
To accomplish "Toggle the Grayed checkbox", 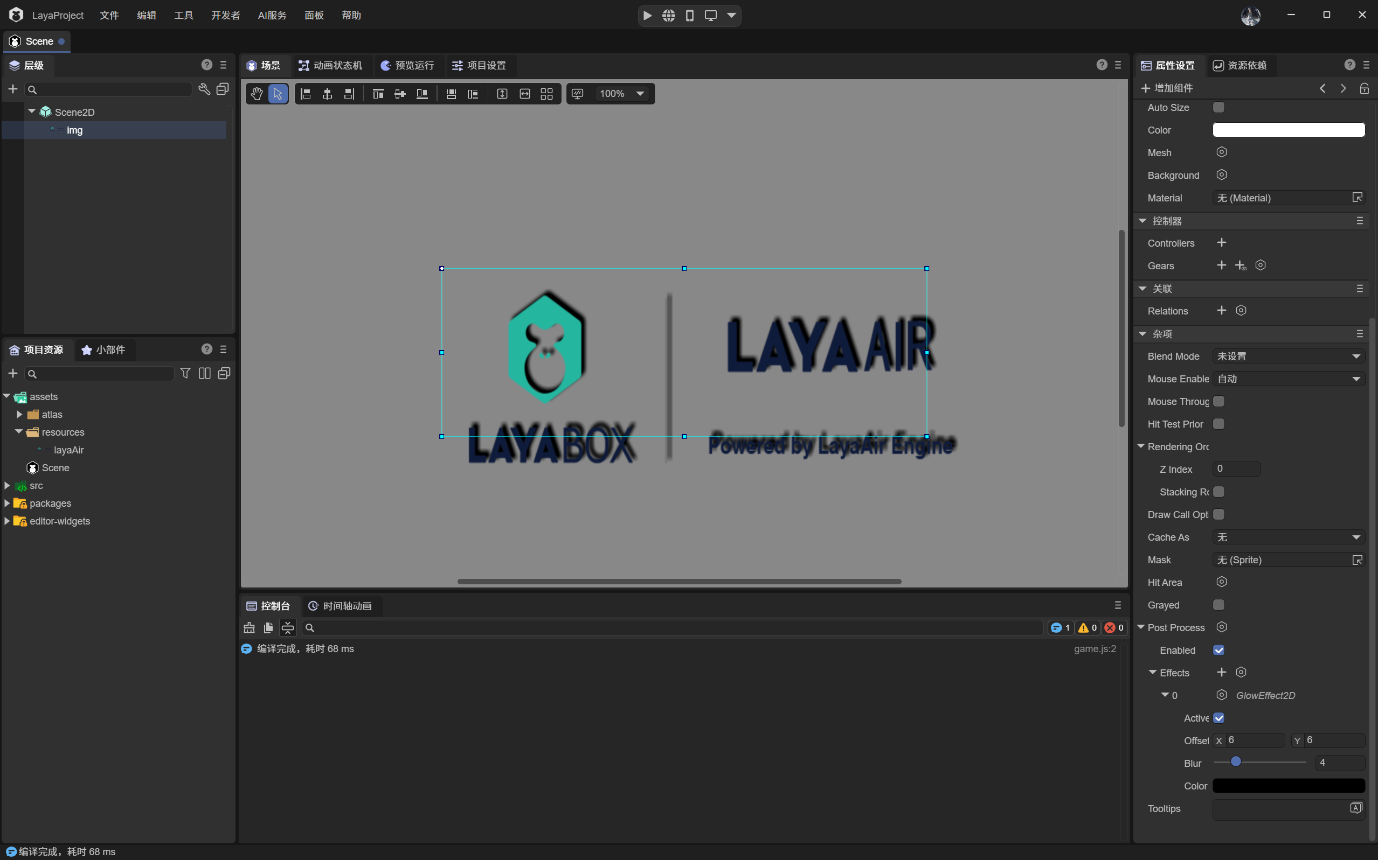I will point(1218,605).
